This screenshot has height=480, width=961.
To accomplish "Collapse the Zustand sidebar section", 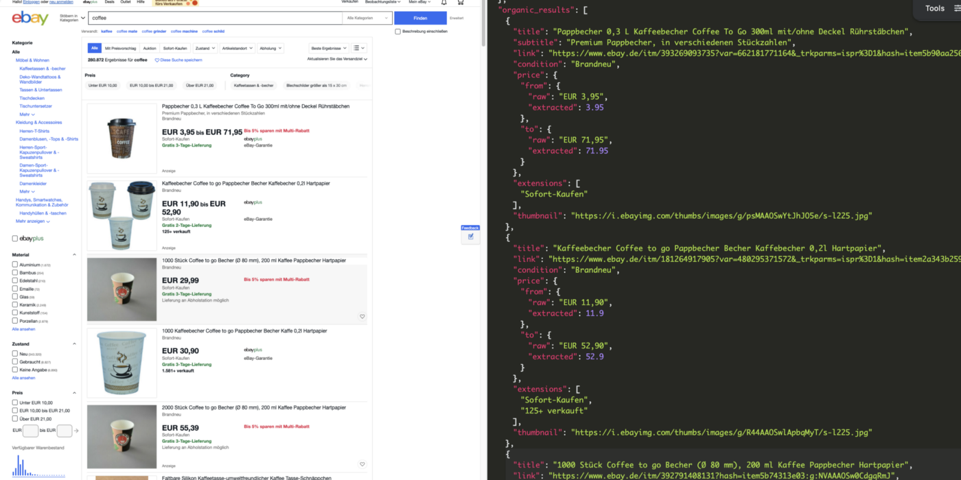I will (75, 344).
